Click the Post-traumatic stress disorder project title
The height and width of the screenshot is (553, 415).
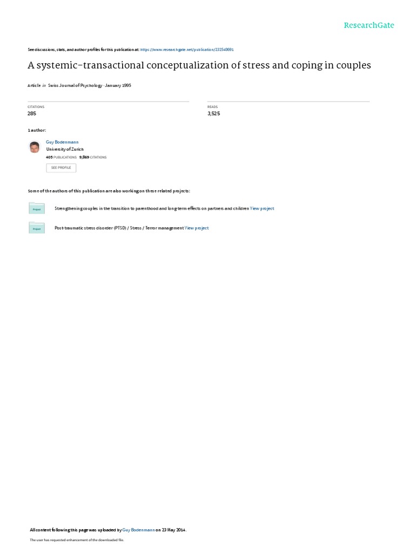tap(119, 228)
